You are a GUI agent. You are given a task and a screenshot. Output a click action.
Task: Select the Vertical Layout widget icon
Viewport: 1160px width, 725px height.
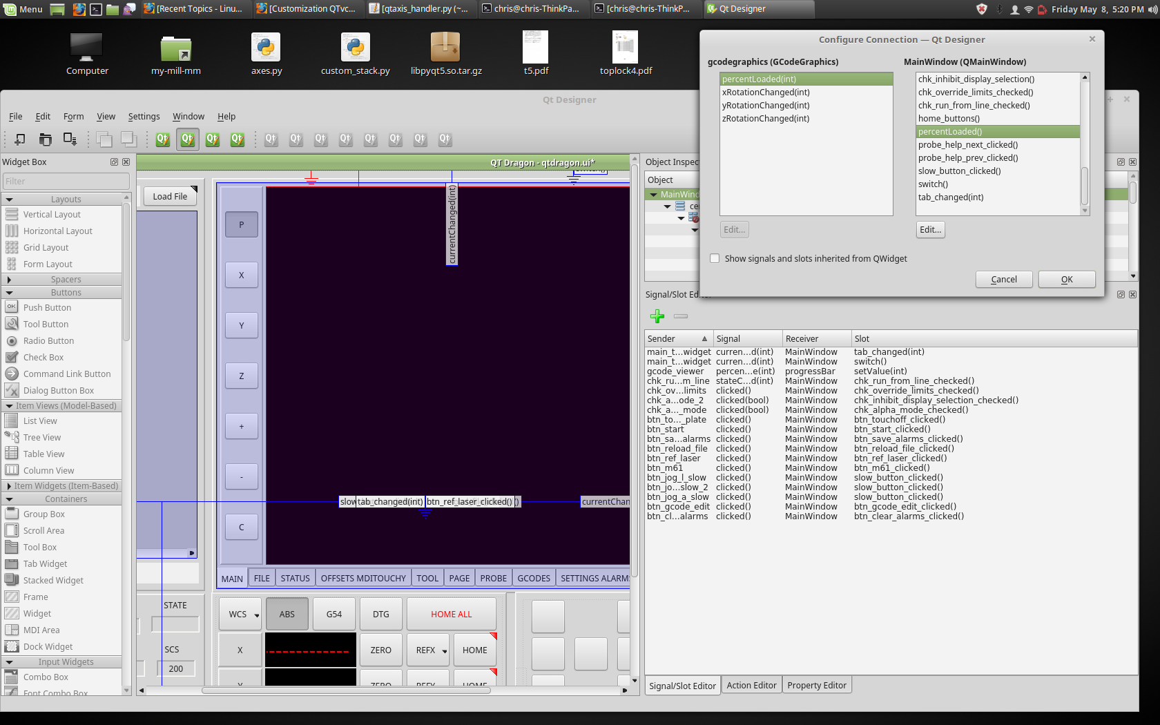12,215
